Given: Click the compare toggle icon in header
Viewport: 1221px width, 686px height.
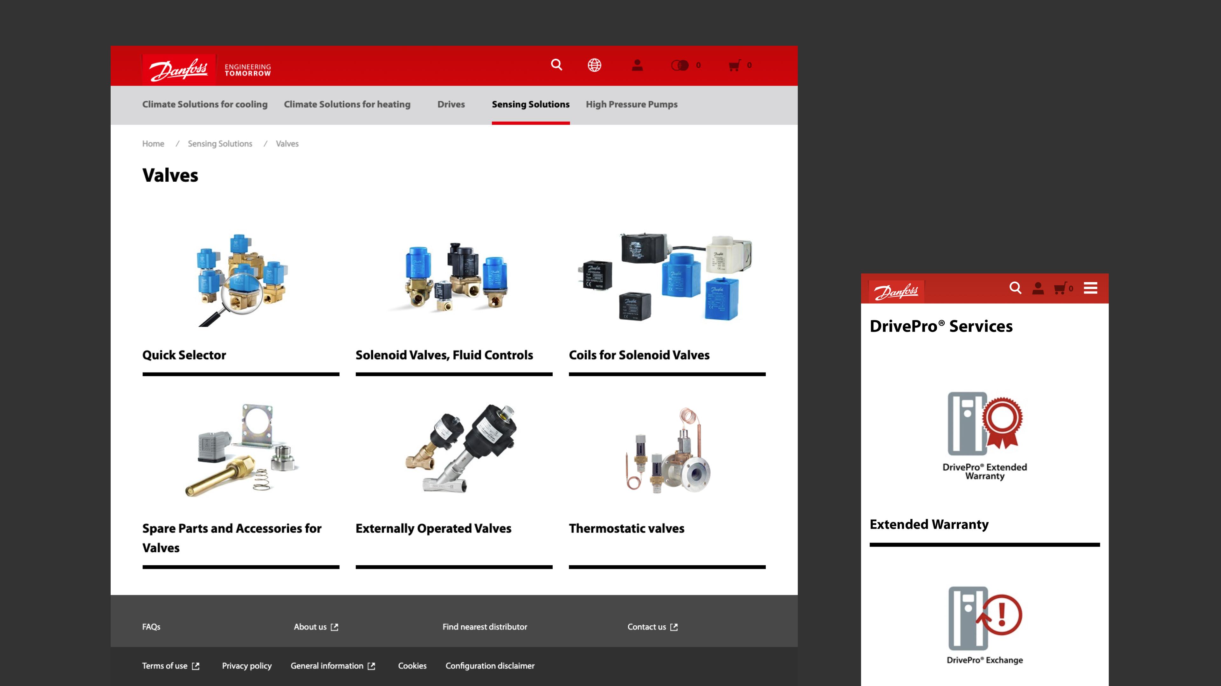Looking at the screenshot, I should pos(680,65).
